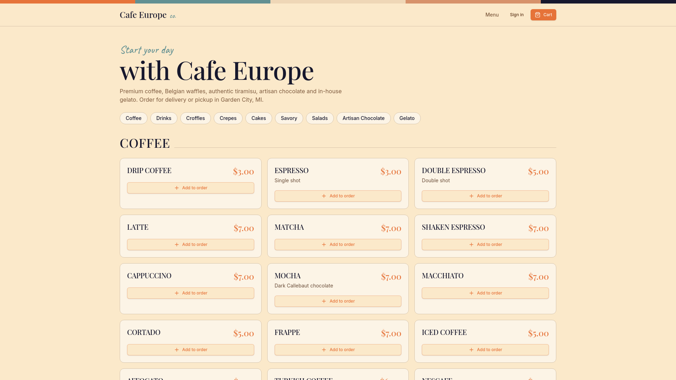
Task: Click the $5.00 price on Double Espresso
Action: [x=538, y=172]
